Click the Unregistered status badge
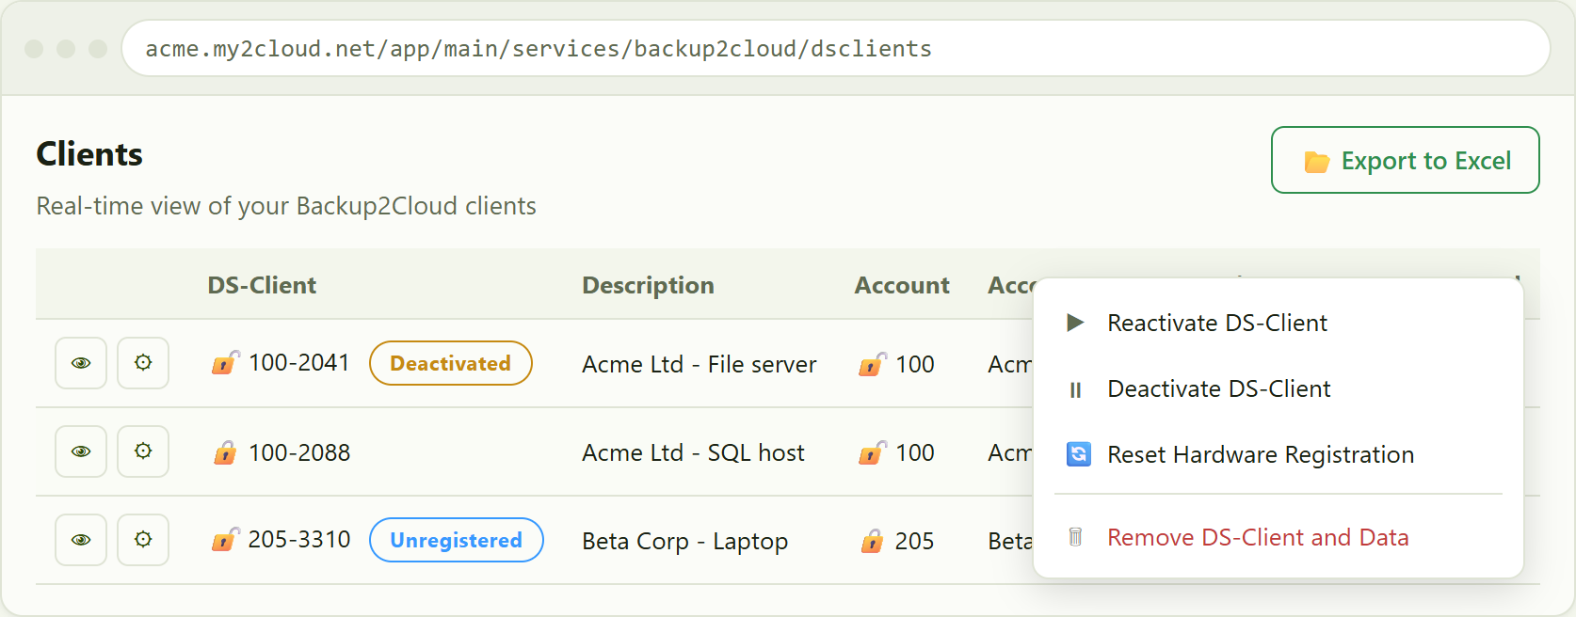This screenshot has height=617, width=1576. 457,540
